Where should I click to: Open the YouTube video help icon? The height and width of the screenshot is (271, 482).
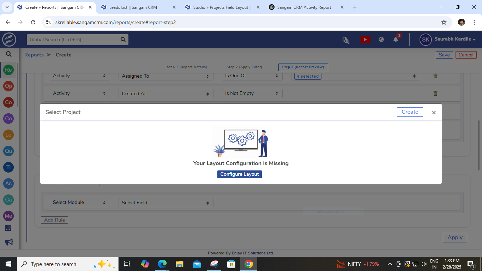(365, 40)
